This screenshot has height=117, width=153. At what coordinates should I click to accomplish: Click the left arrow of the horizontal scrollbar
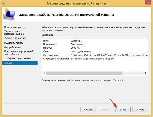44,73
